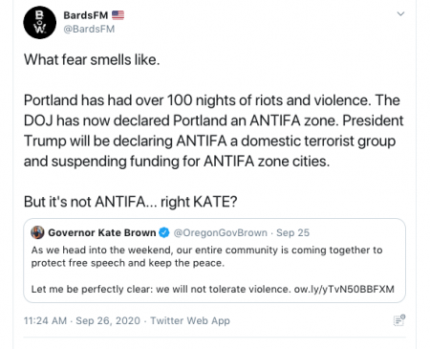Image resolution: width=430 pixels, height=349 pixels.
Task: Click the 'What fear smells like.' text
Action: pyautogui.click(x=92, y=60)
